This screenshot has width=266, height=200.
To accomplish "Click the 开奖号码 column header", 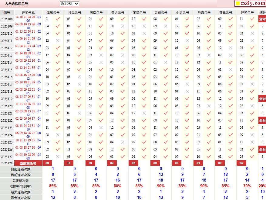I will pos(28,13).
